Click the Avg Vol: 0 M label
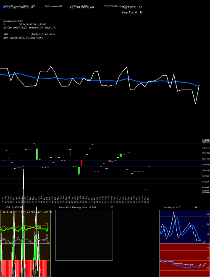Image resolution: width=210 pixels, height=277 pixels. 132,8
